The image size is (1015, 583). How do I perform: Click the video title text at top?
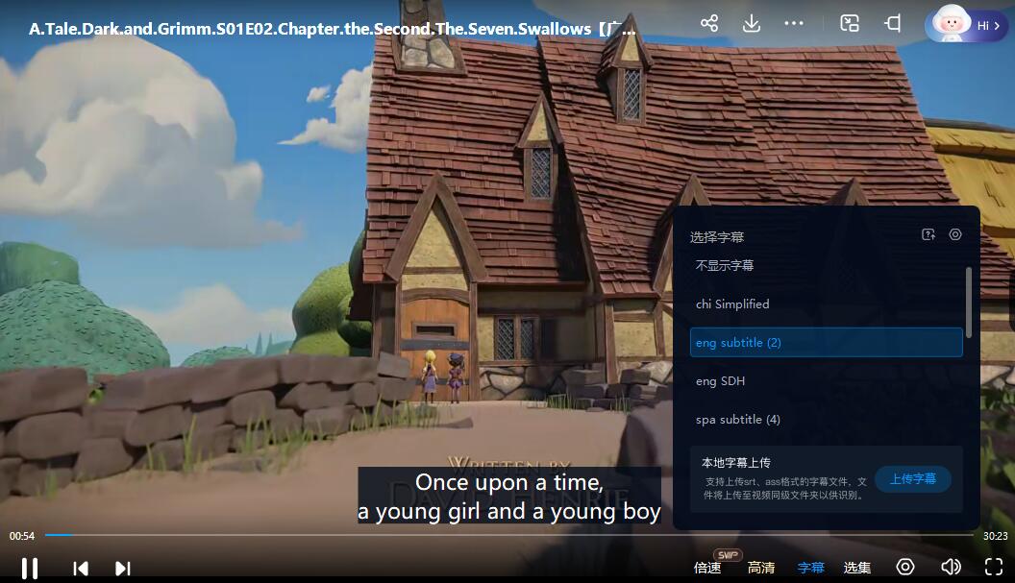332,29
